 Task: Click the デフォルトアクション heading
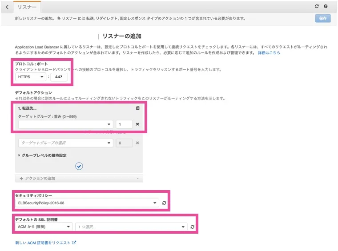tap(33, 92)
